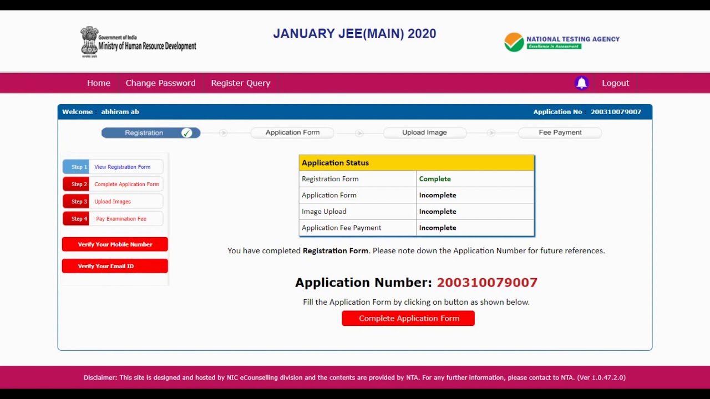Click Incomplete status beside Application Form
710x399 pixels.
(x=438, y=195)
